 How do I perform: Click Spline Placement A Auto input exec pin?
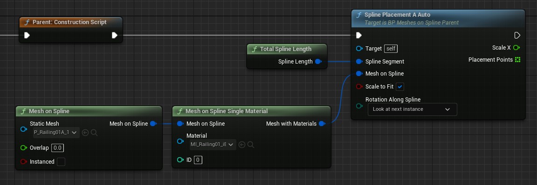point(358,35)
